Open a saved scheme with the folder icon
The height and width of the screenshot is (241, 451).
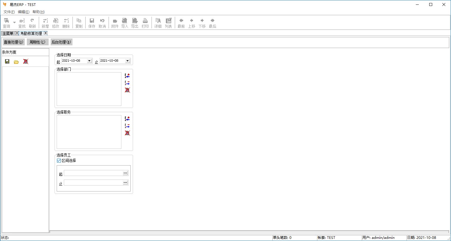[16, 62]
